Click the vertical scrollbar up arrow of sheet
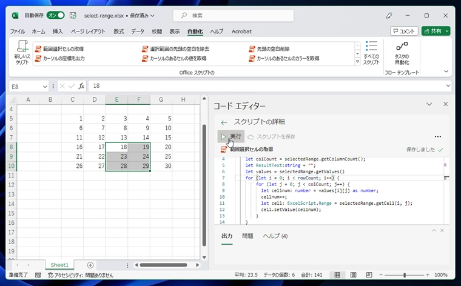 (204, 98)
